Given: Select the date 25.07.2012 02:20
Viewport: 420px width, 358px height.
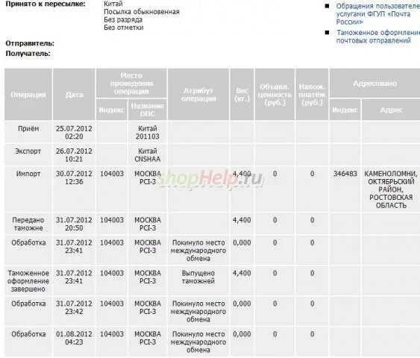Looking at the screenshot, I should click(x=74, y=132).
